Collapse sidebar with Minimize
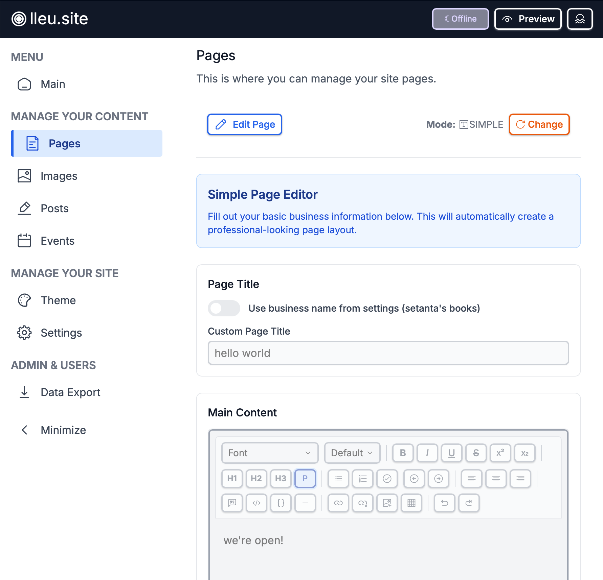This screenshot has height=580, width=603. [63, 430]
